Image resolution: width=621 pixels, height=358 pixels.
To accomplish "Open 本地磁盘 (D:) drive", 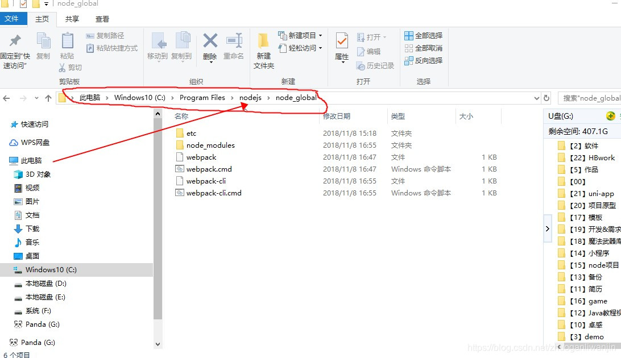I will 40,283.
